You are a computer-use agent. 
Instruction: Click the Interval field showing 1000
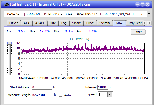click(x=103, y=87)
